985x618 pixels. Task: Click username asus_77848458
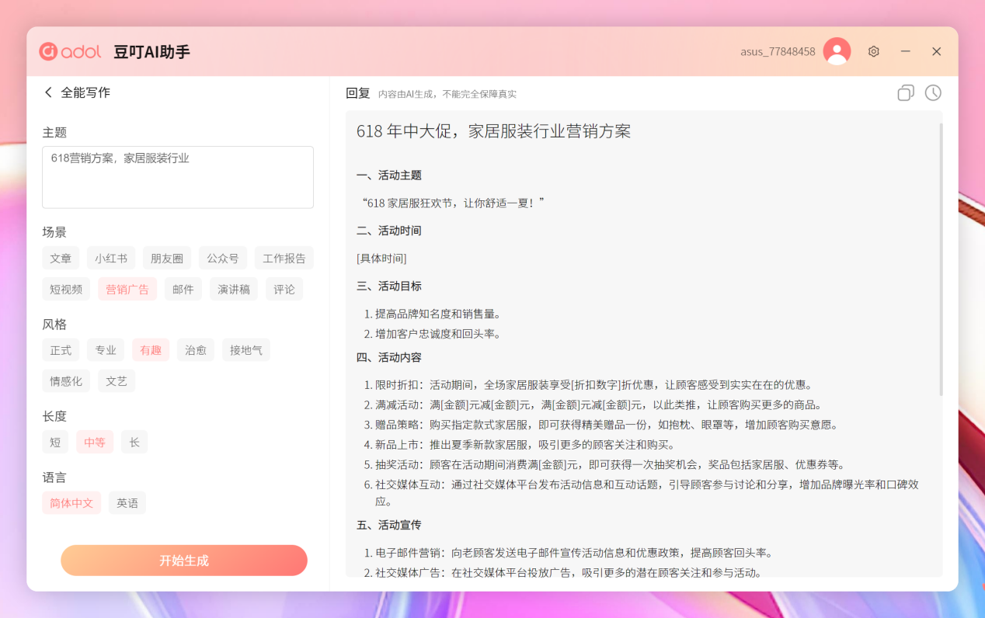[778, 51]
